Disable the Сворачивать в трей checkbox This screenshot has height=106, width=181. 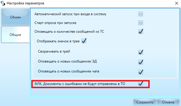tap(141, 52)
